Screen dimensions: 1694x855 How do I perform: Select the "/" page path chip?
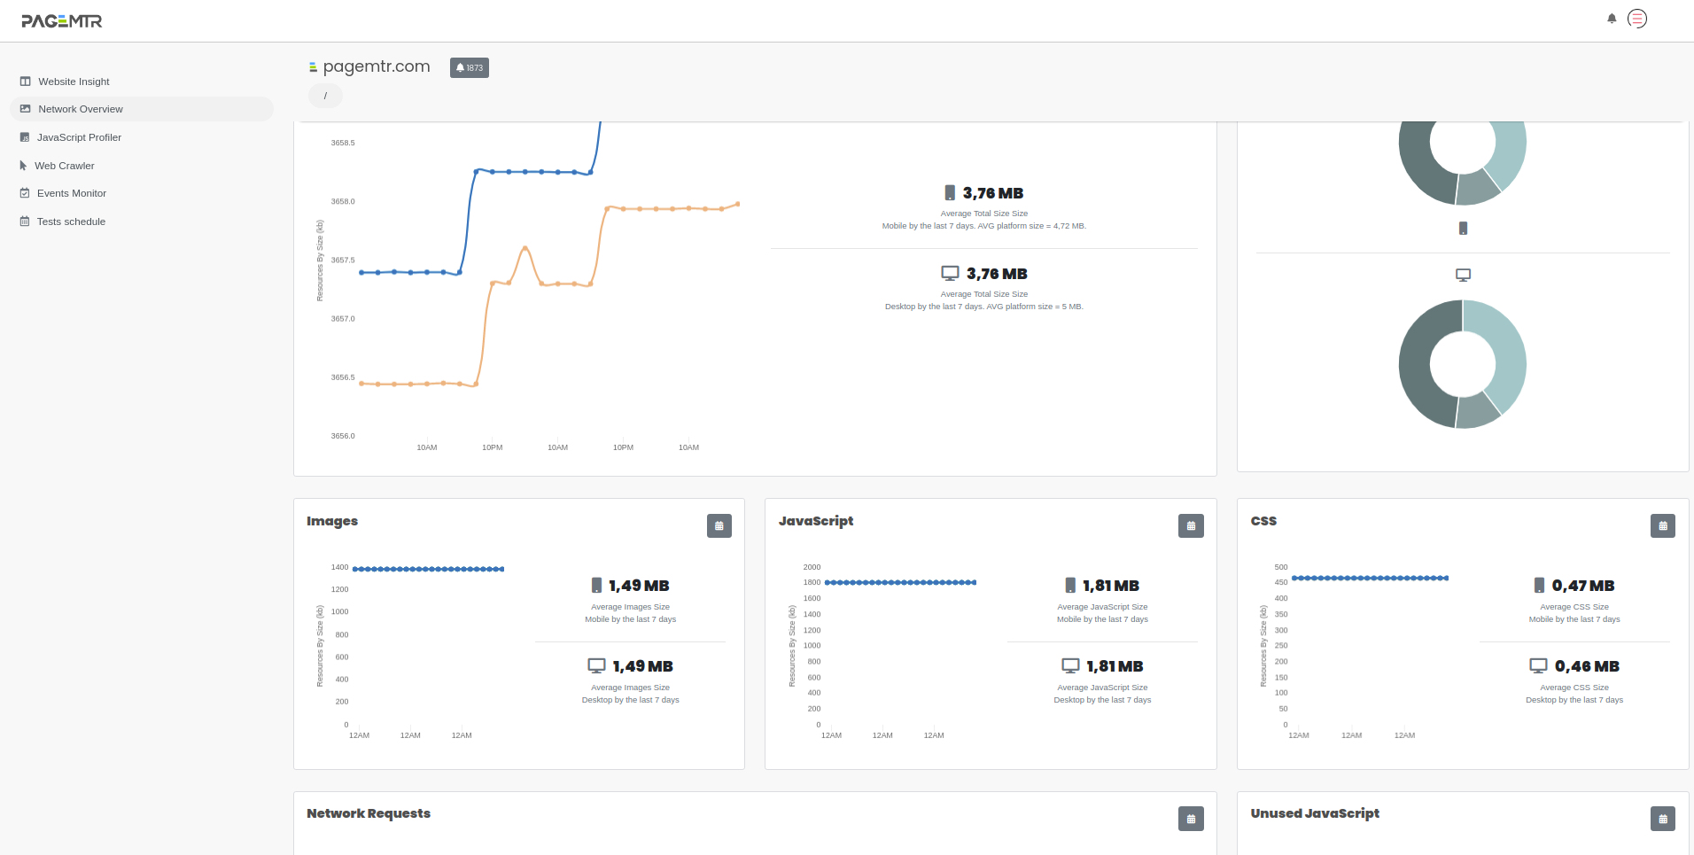coord(325,96)
